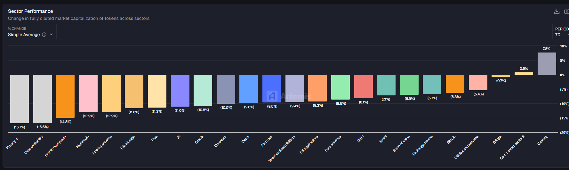
Task: Click the Sector Performance title
Action: (x=30, y=11)
